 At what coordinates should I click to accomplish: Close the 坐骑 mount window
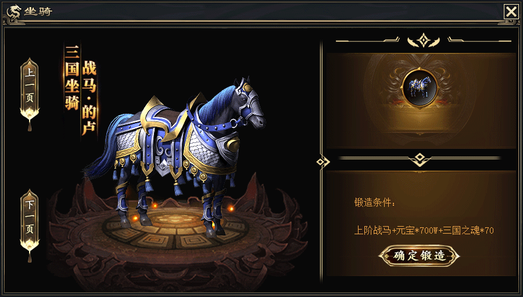(x=511, y=12)
